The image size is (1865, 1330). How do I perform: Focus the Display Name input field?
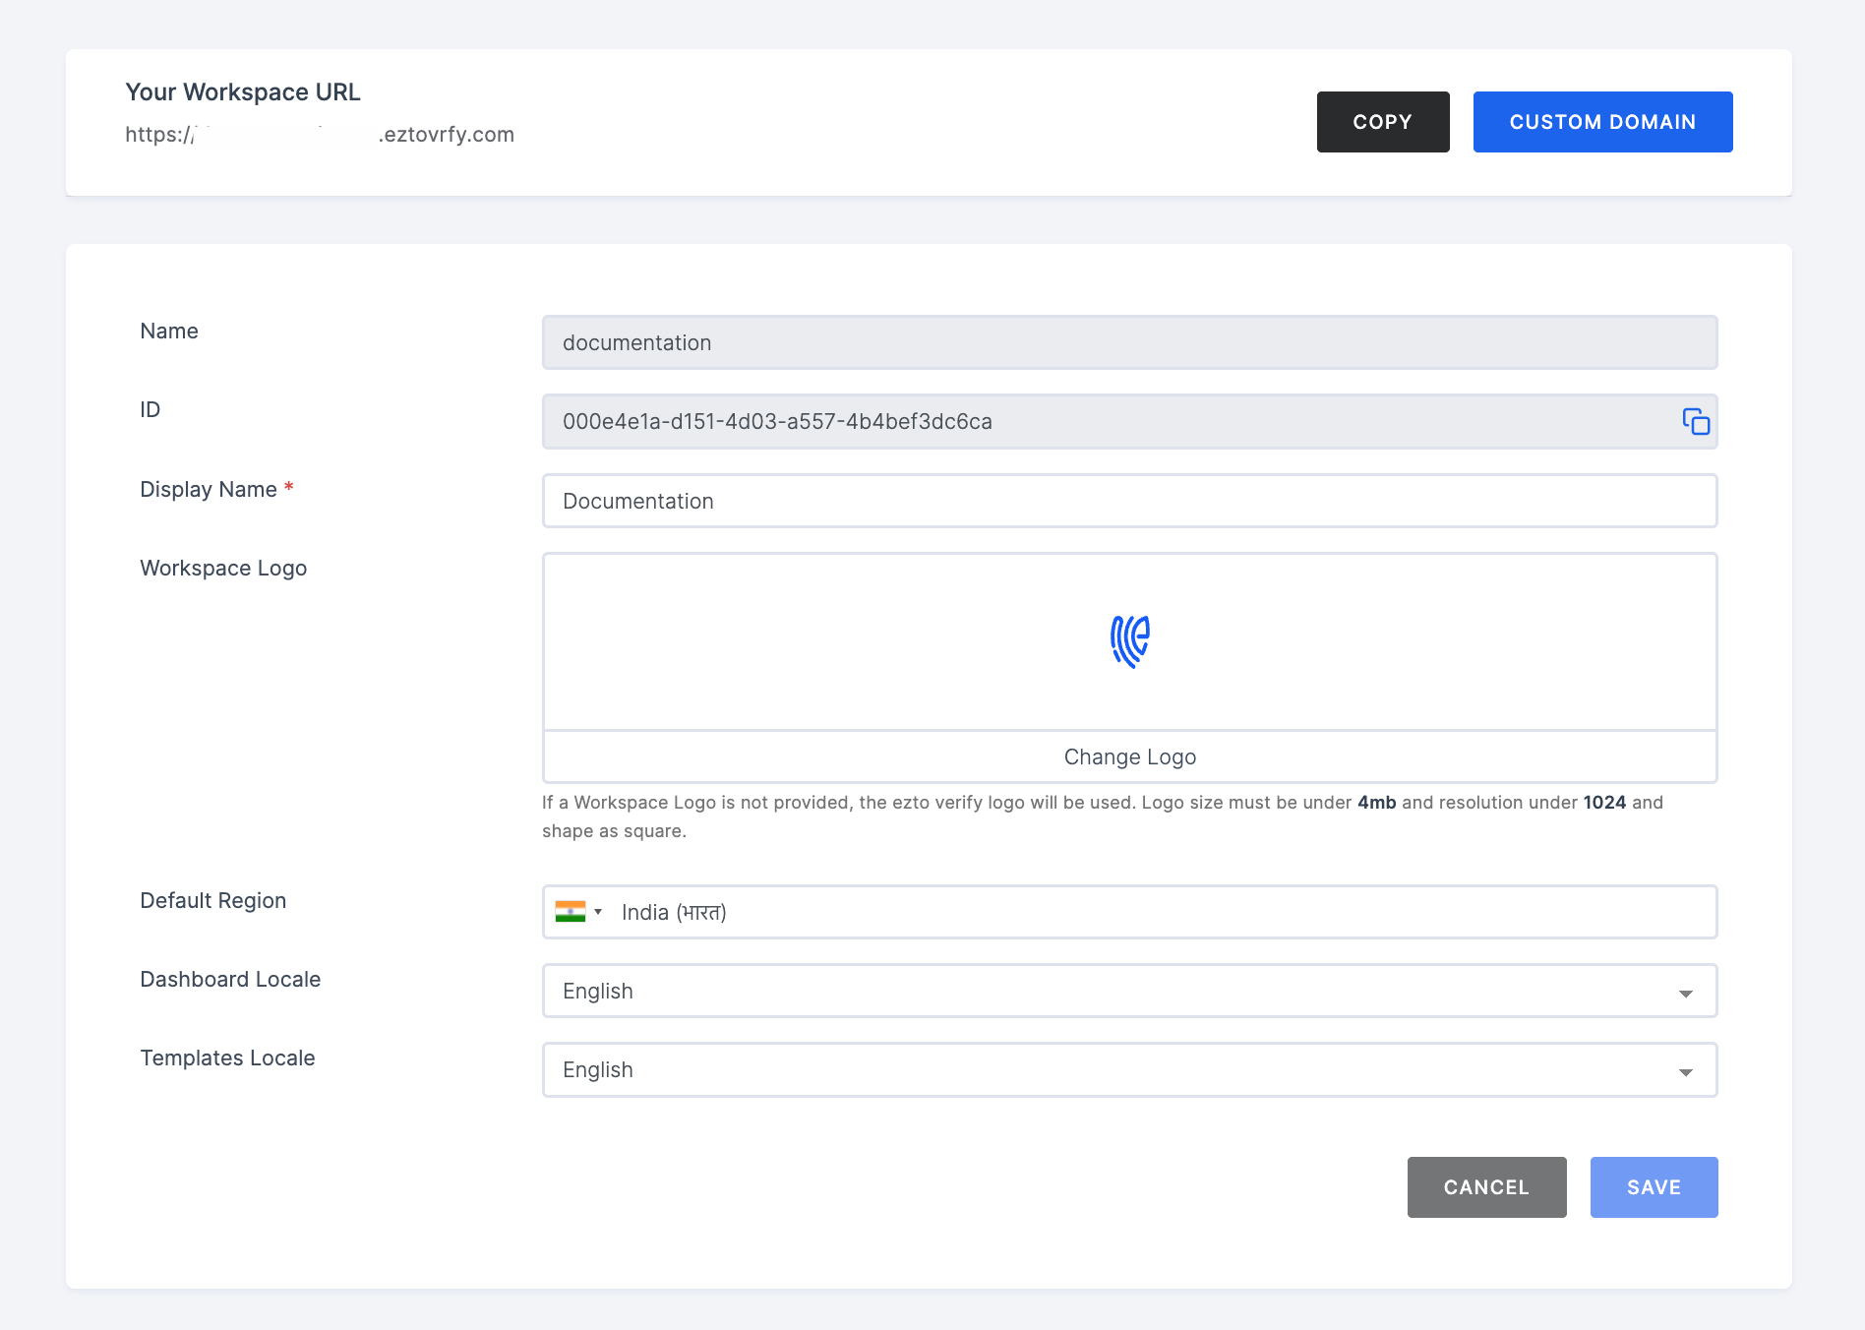click(x=1129, y=501)
